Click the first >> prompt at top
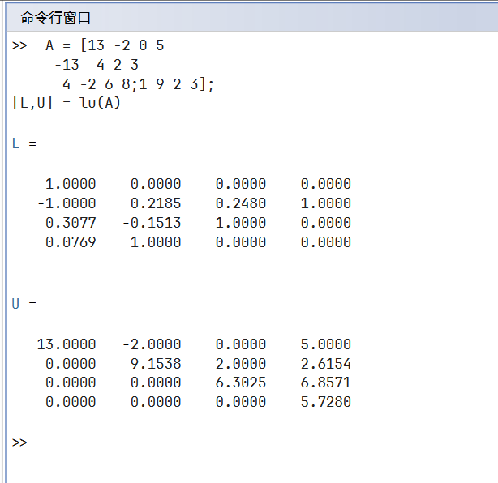This screenshot has width=498, height=483. (x=20, y=45)
